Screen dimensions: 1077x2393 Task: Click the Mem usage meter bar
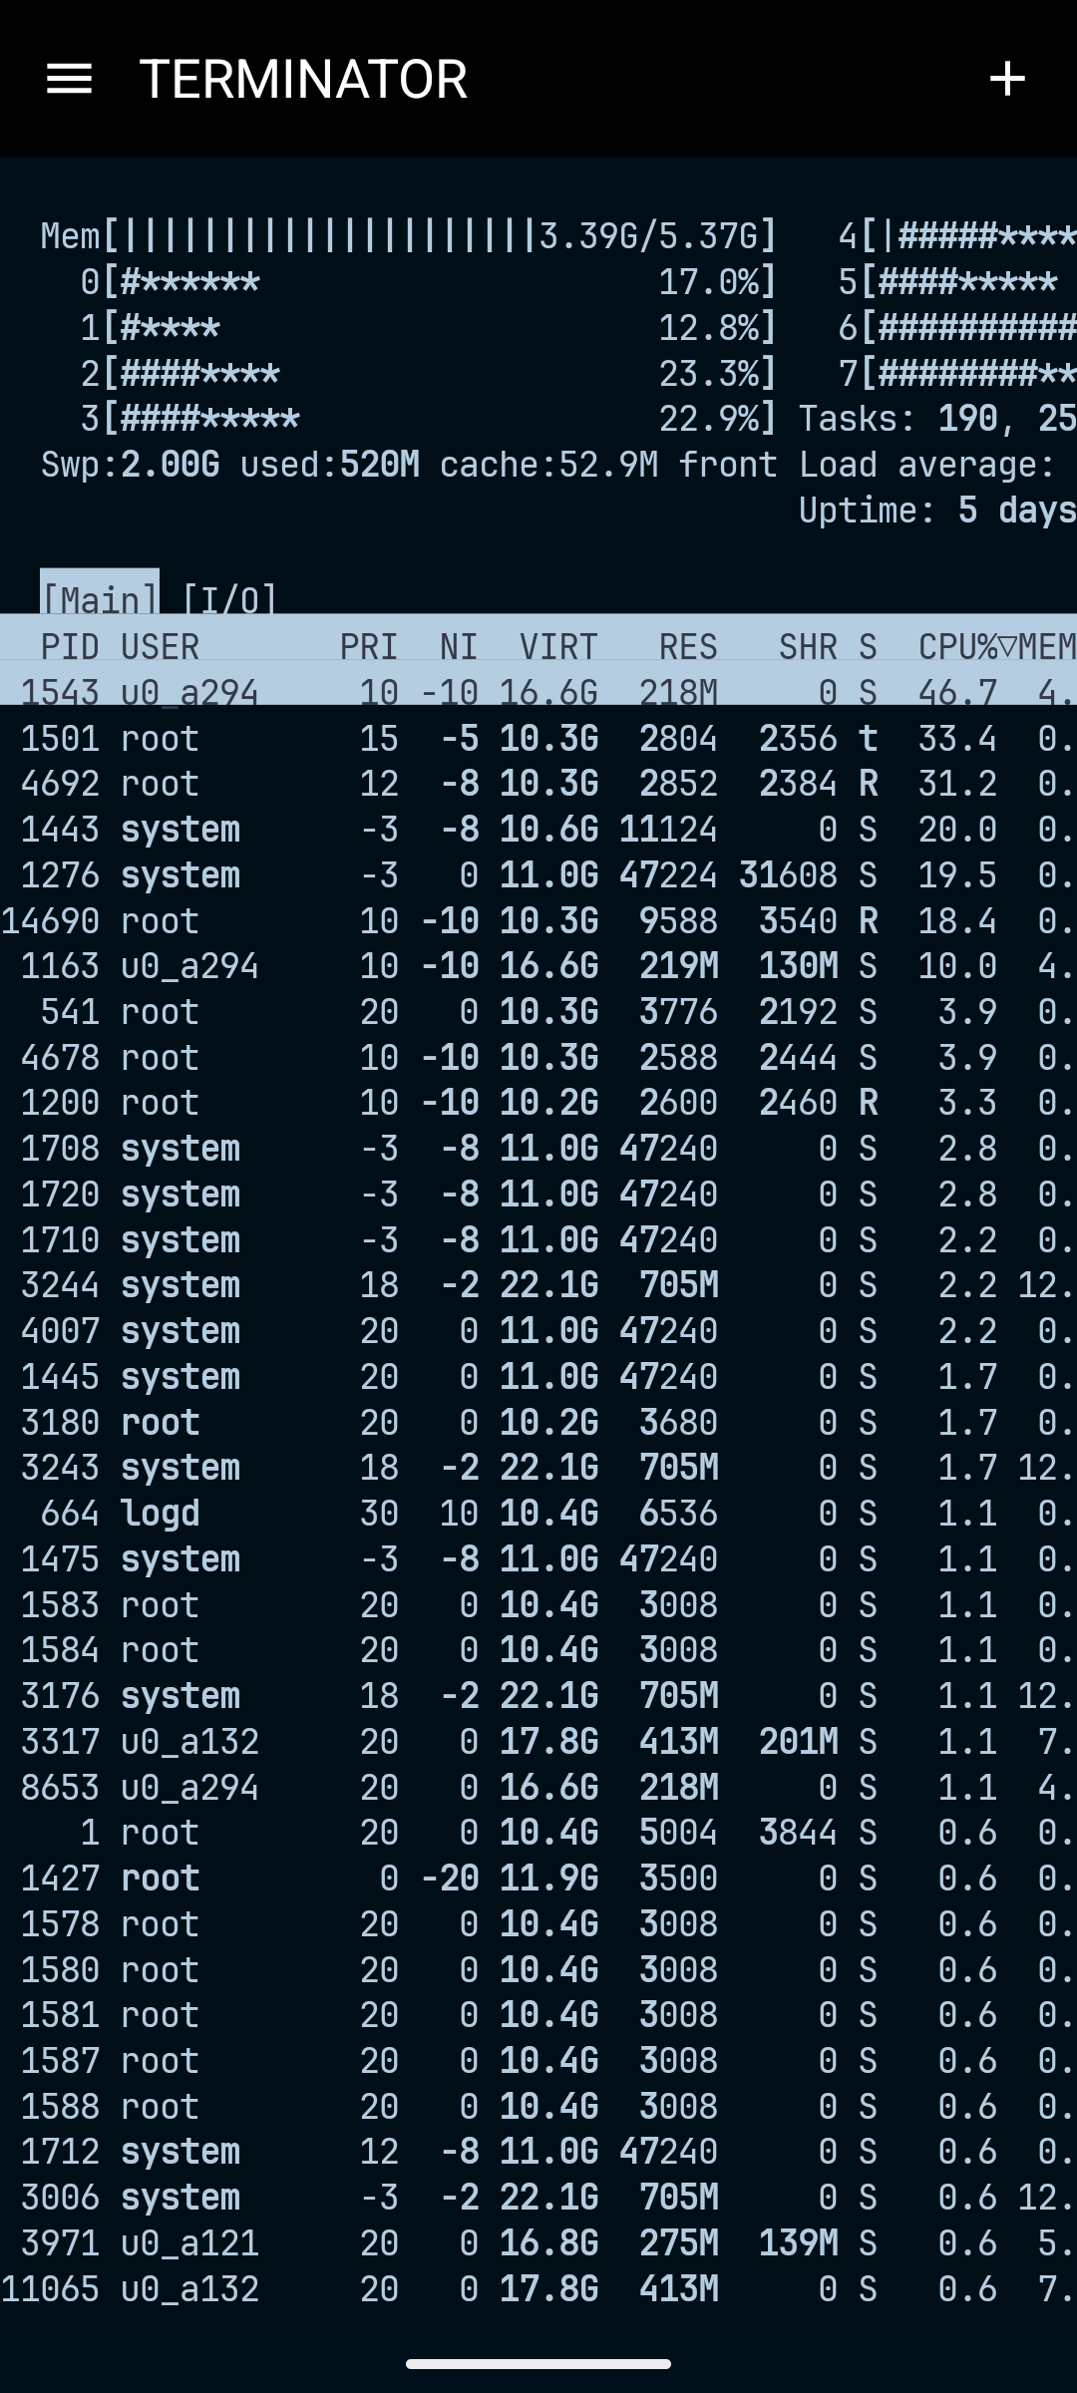(409, 236)
